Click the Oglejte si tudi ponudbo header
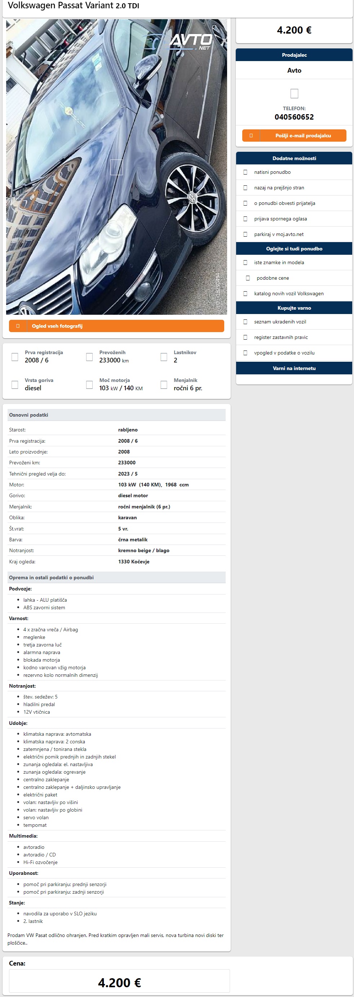The image size is (354, 997). tap(294, 249)
